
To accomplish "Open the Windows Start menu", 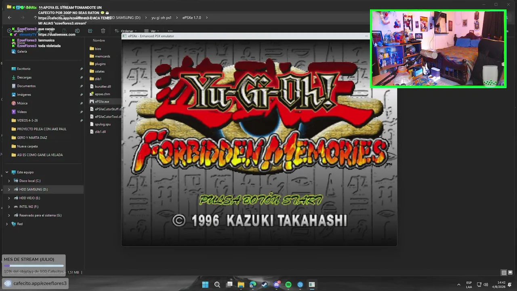I will (x=205, y=285).
